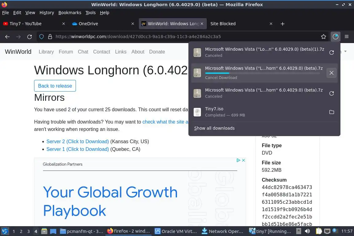This screenshot has width=354, height=236.
Task: Open the Contact nav link
Action: (102, 52)
